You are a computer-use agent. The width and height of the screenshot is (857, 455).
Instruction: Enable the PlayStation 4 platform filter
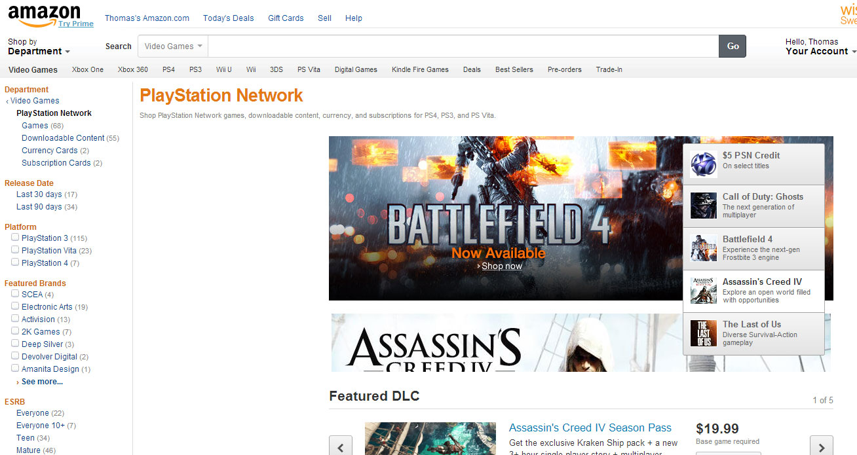[x=14, y=261]
